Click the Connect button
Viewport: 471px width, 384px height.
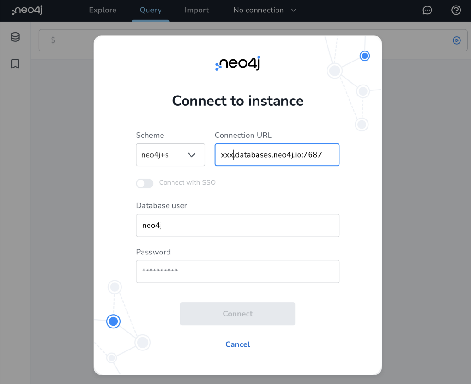(238, 314)
